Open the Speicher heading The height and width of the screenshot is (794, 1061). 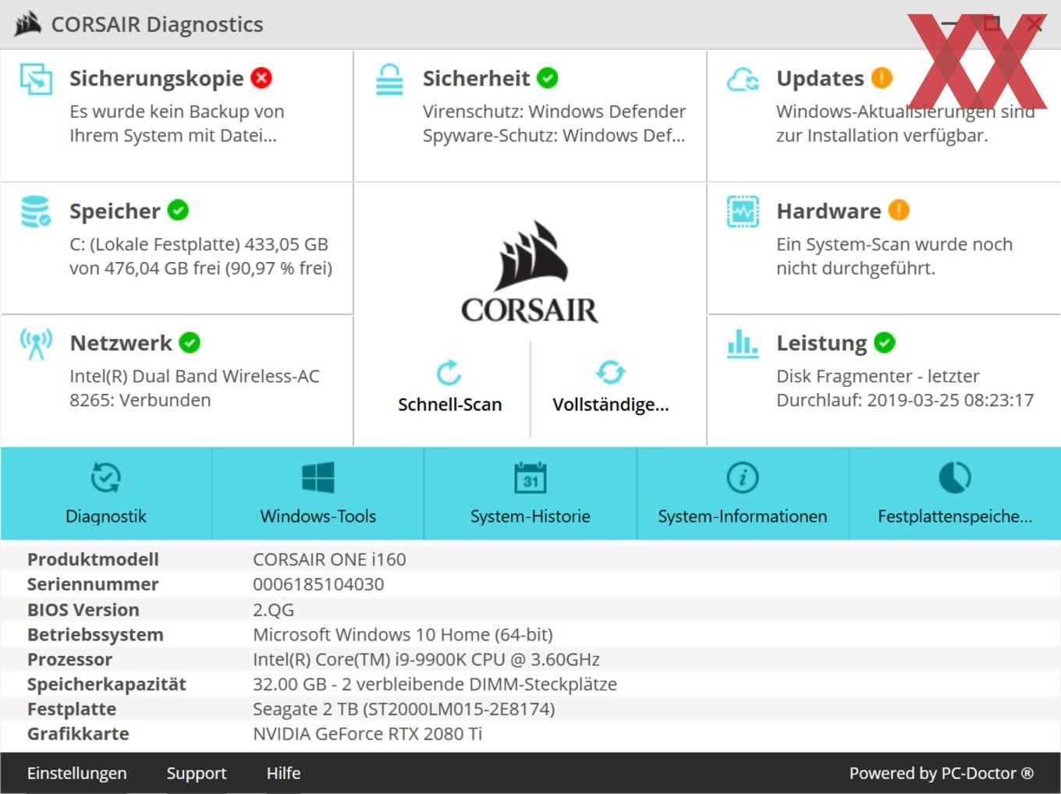115,211
